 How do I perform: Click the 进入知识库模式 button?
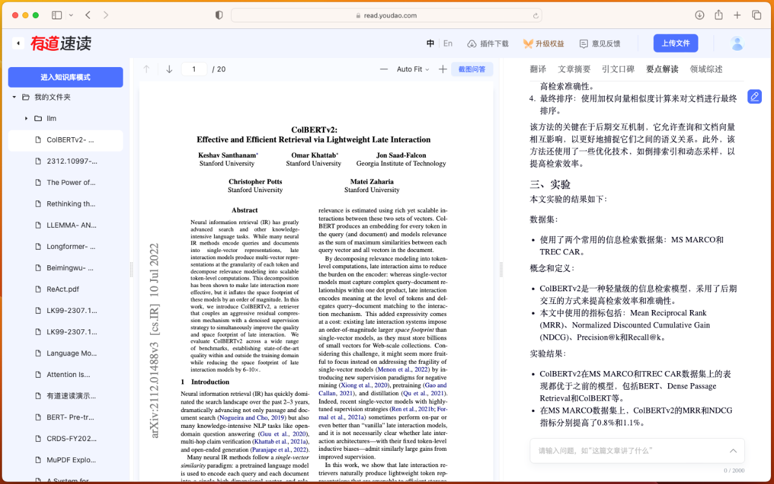pos(65,77)
